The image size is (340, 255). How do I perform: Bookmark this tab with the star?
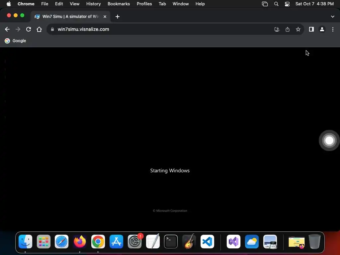click(298, 29)
